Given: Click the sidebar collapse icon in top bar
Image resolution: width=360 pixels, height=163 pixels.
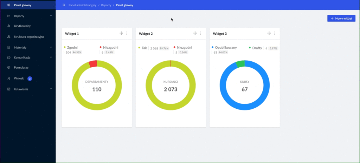Looking at the screenshot, I should (x=64, y=5).
